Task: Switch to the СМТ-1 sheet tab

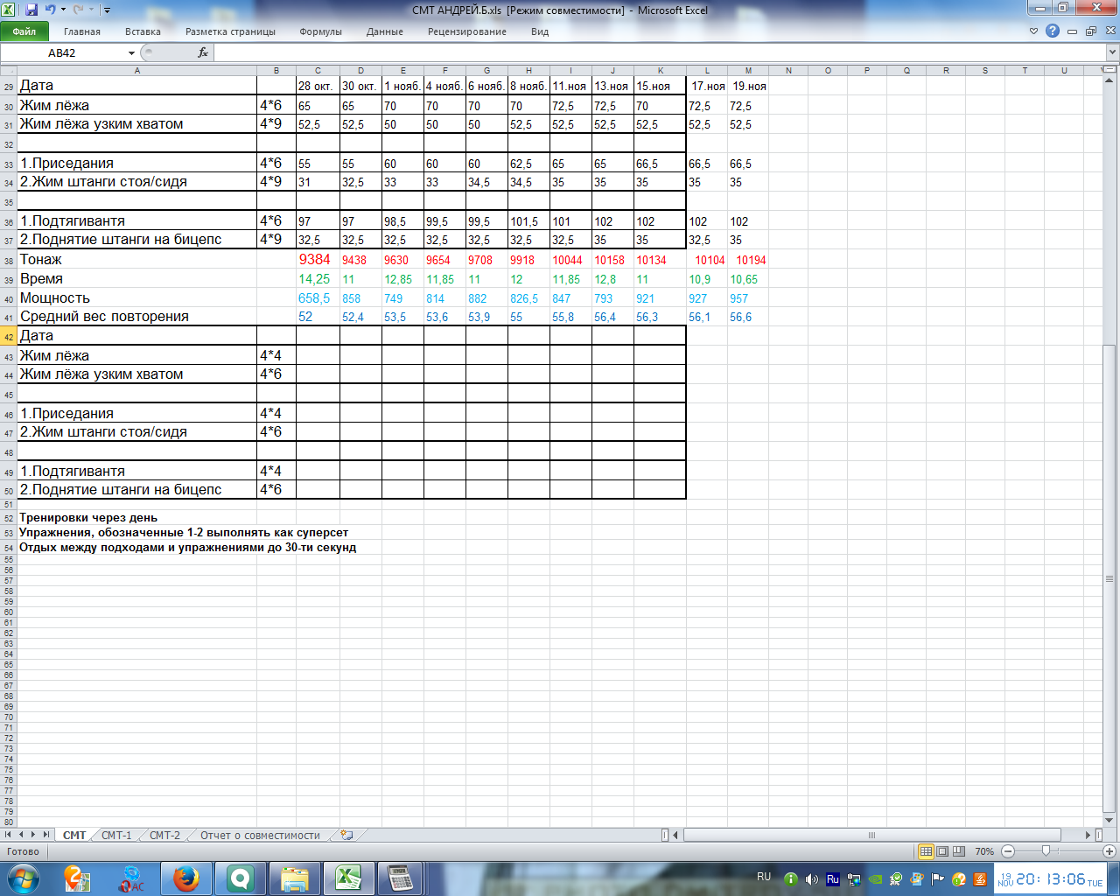Action: click(x=116, y=835)
